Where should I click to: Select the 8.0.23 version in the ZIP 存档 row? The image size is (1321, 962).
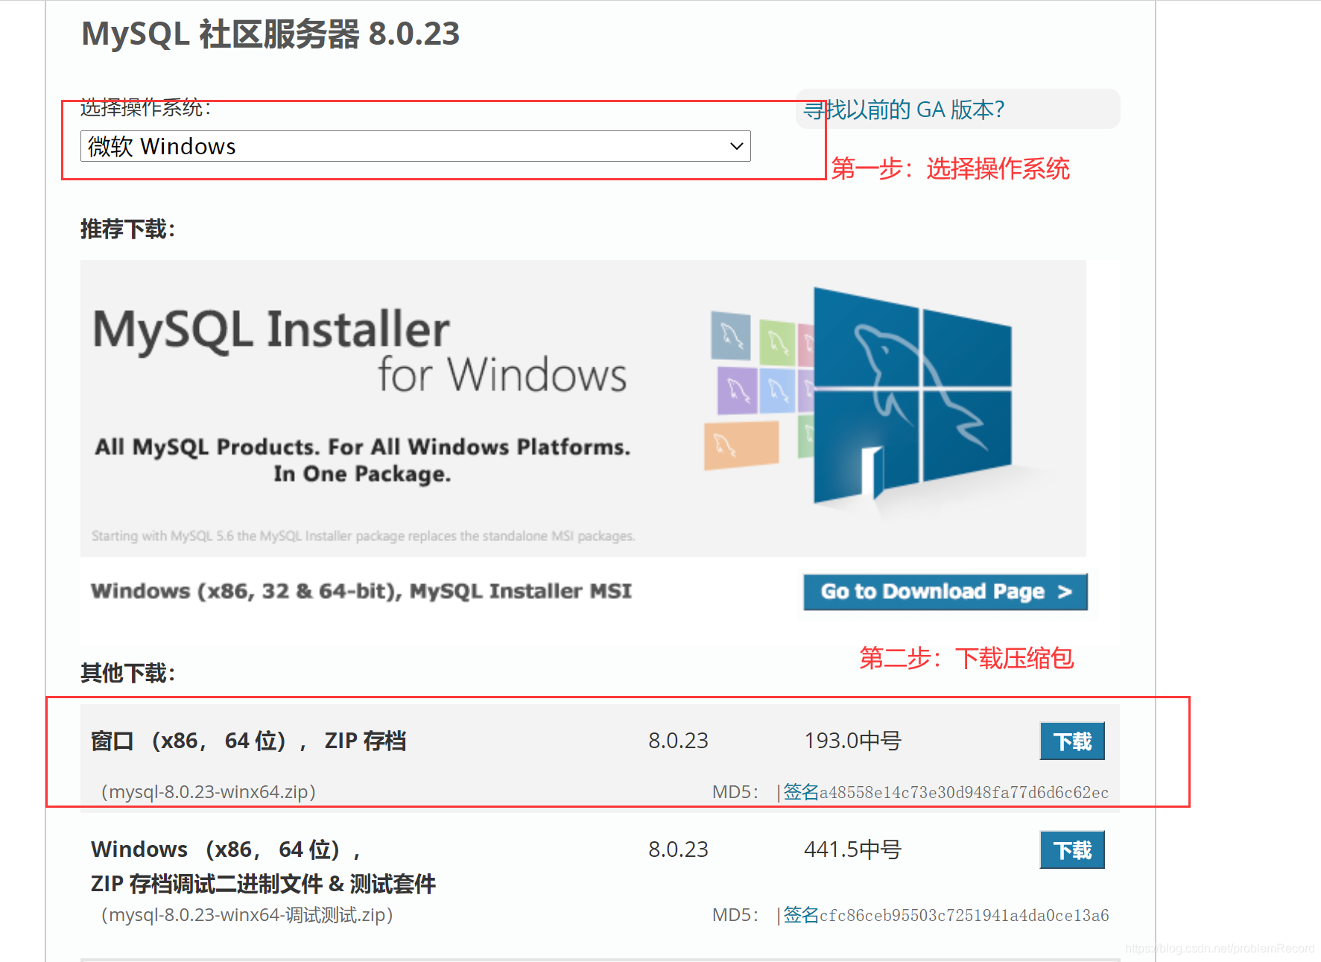678,741
